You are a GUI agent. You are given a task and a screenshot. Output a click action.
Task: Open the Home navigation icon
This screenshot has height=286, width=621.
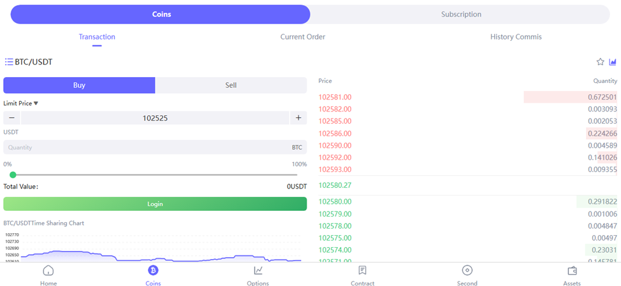[x=48, y=271]
